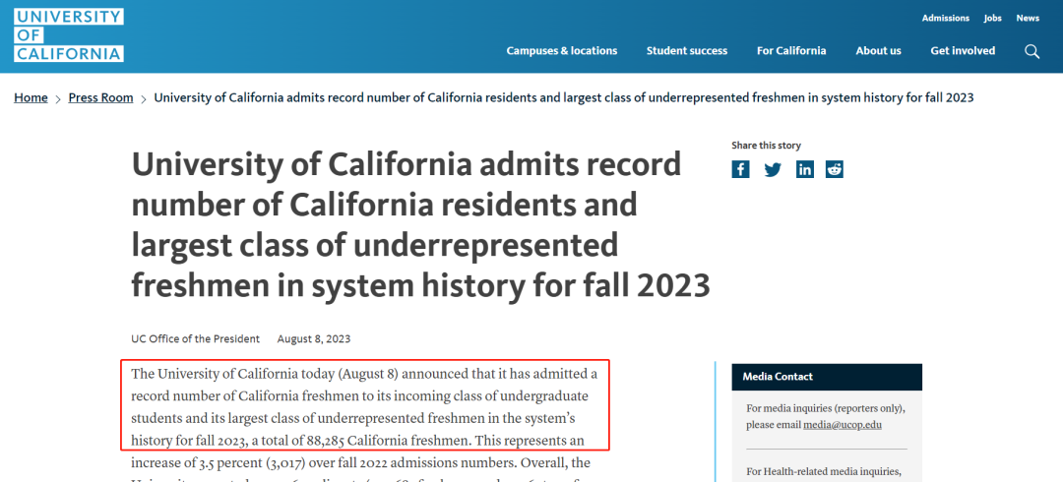This screenshot has width=1063, height=482.
Task: Select For California in navigation
Action: (791, 51)
